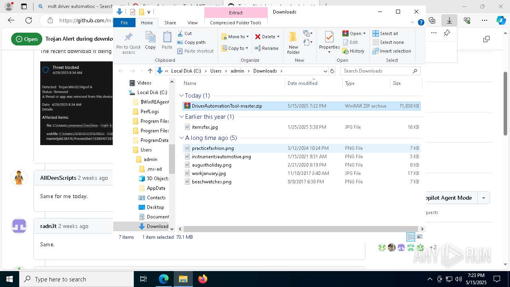
Task: Click Type here to search box
Action: [76, 279]
